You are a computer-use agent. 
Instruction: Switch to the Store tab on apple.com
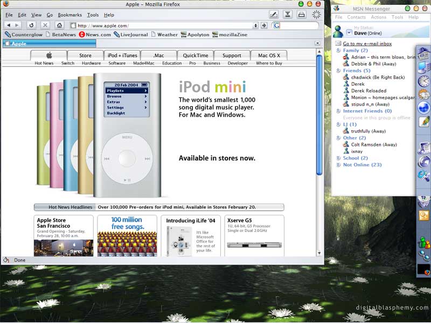coord(85,55)
